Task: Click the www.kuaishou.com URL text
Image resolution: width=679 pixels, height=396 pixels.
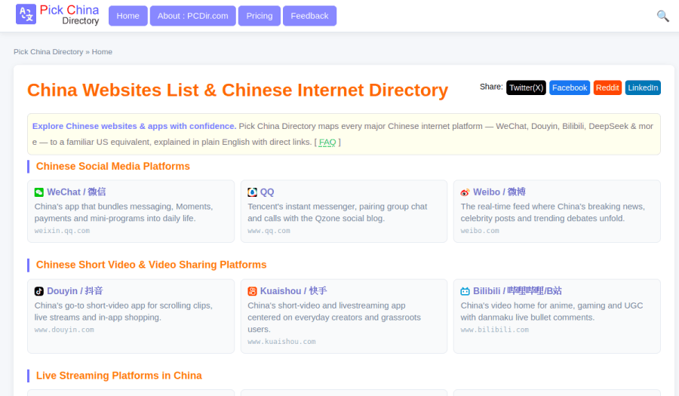Action: click(281, 342)
